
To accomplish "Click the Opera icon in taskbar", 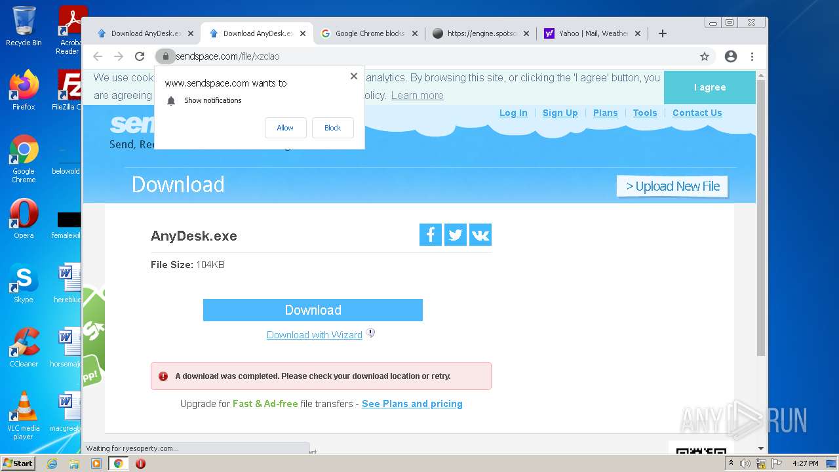I will point(140,463).
